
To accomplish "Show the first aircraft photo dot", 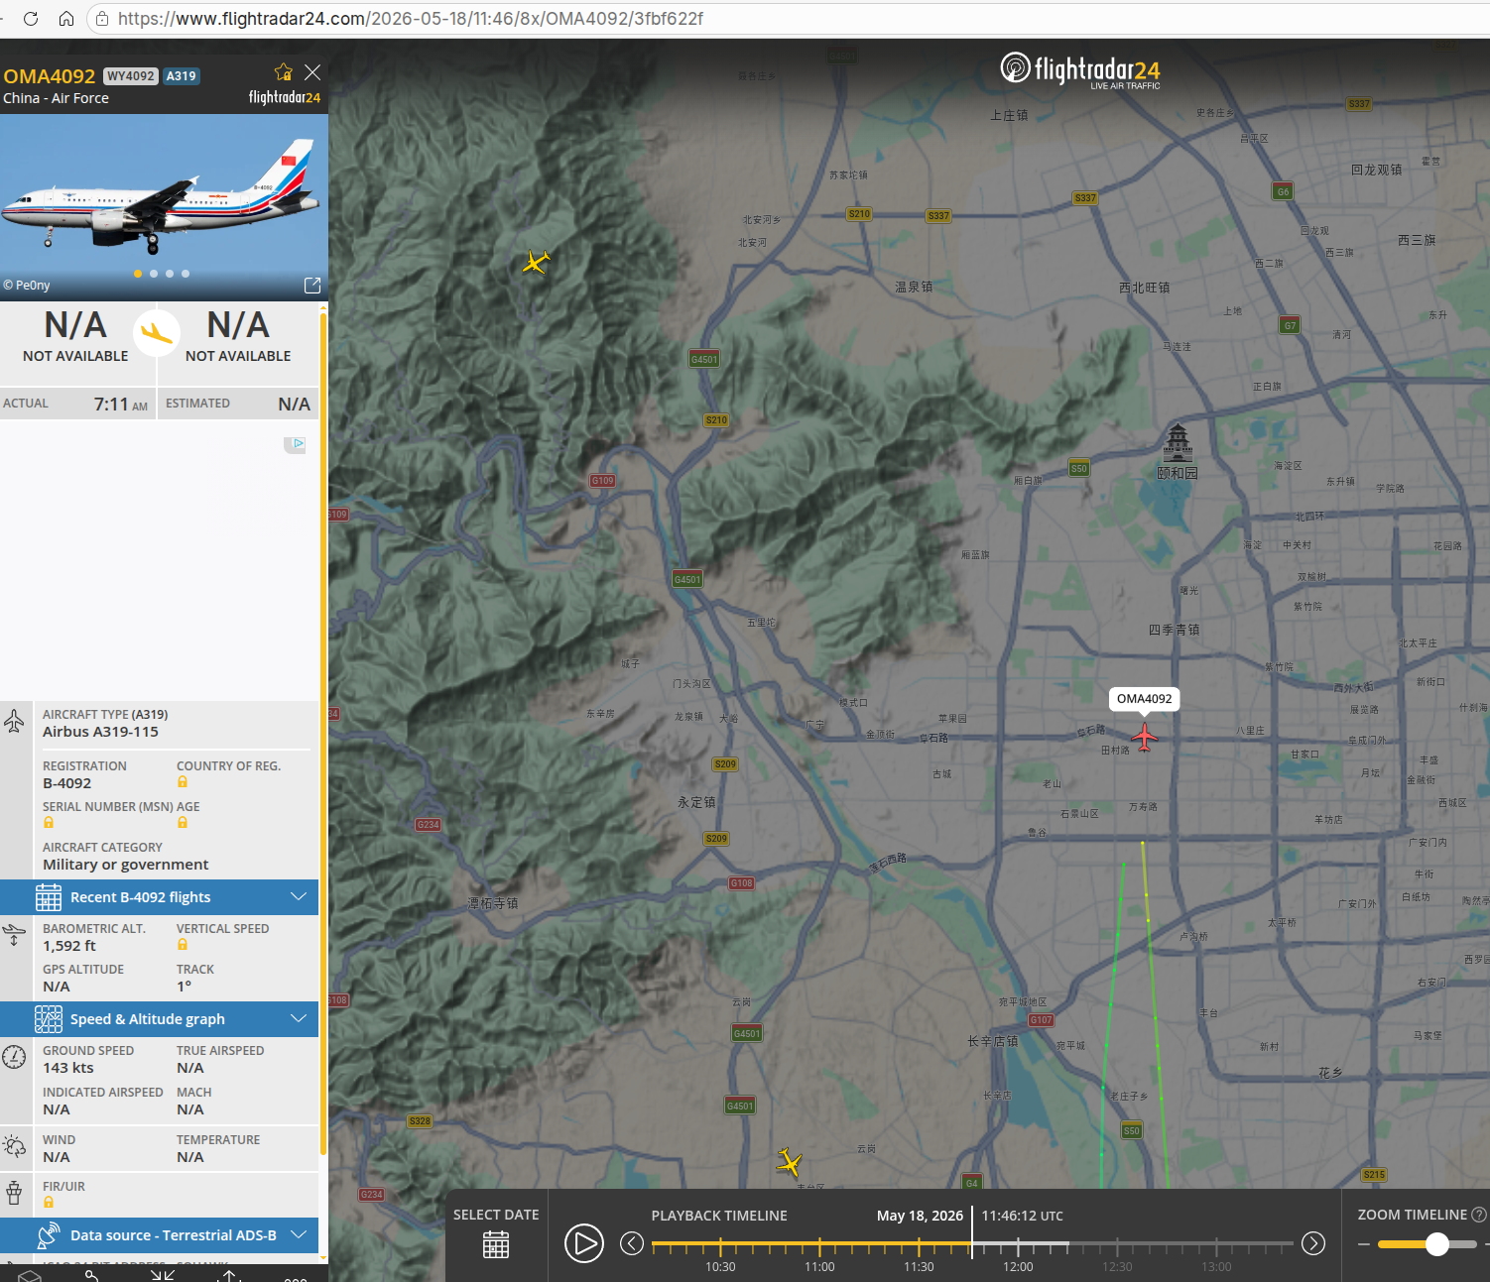I will 138,274.
